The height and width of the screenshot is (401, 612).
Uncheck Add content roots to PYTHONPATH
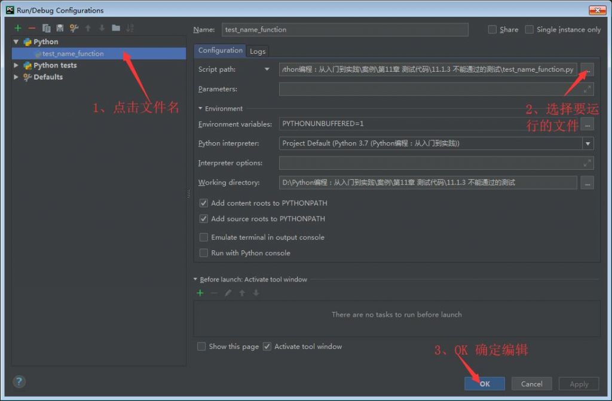[204, 203]
